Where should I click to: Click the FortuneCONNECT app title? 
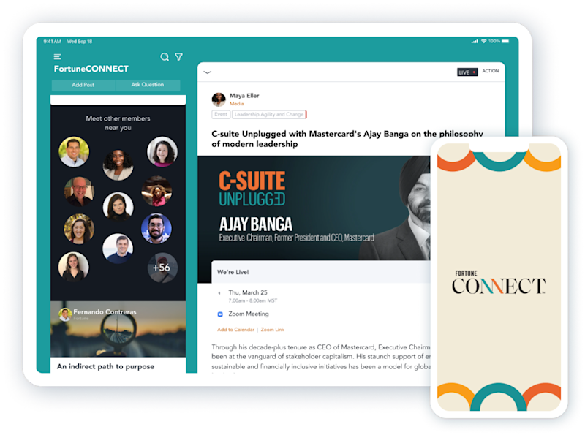tap(91, 69)
